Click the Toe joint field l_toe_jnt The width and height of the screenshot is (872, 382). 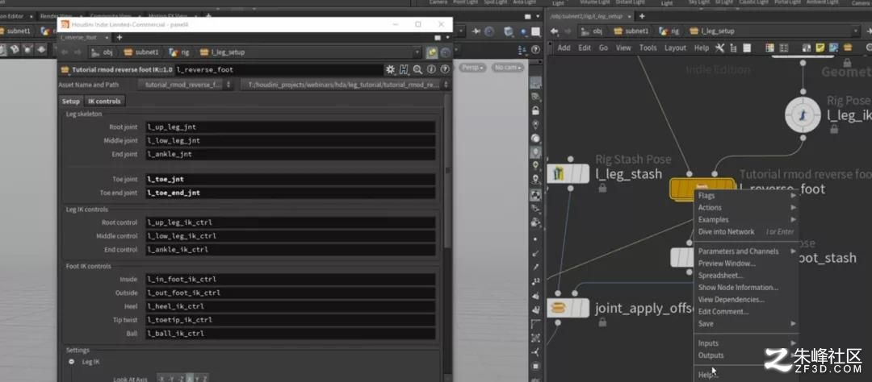tap(291, 180)
